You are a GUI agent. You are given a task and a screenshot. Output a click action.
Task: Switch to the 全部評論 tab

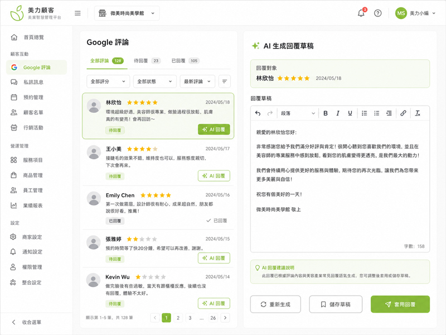[107, 61]
